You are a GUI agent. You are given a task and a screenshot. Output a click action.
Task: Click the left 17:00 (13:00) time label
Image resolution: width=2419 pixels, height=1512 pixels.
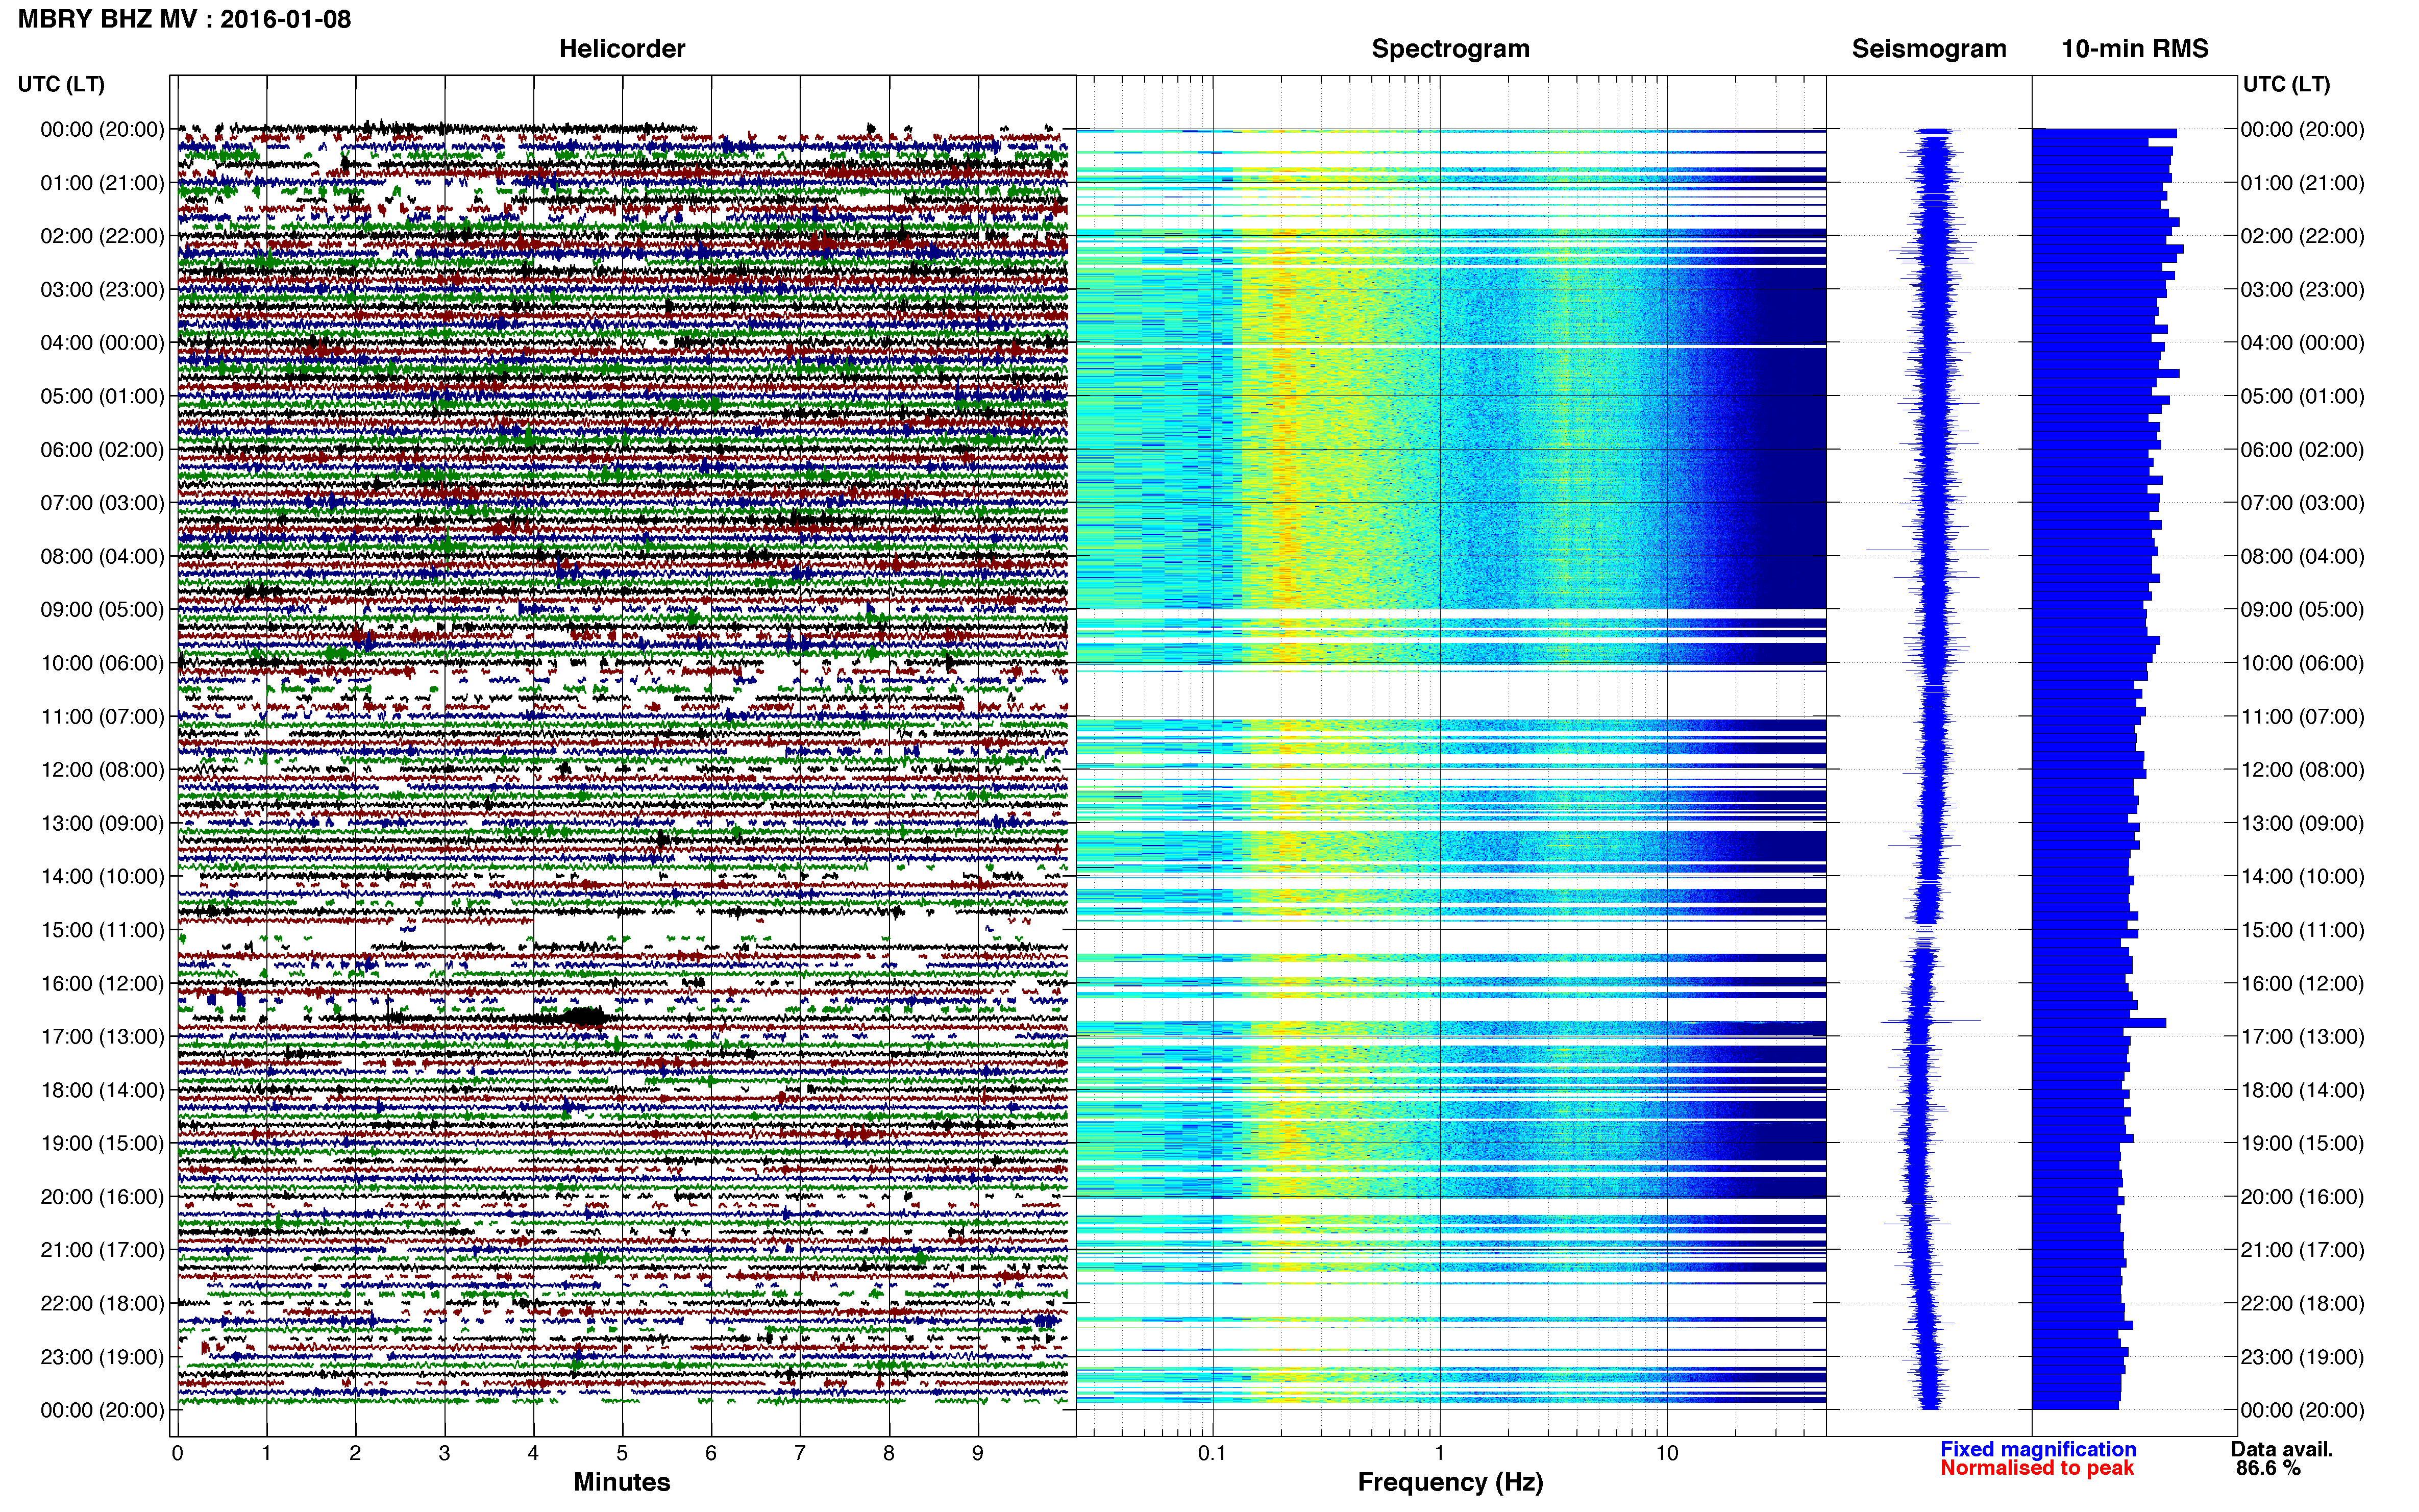[102, 1036]
